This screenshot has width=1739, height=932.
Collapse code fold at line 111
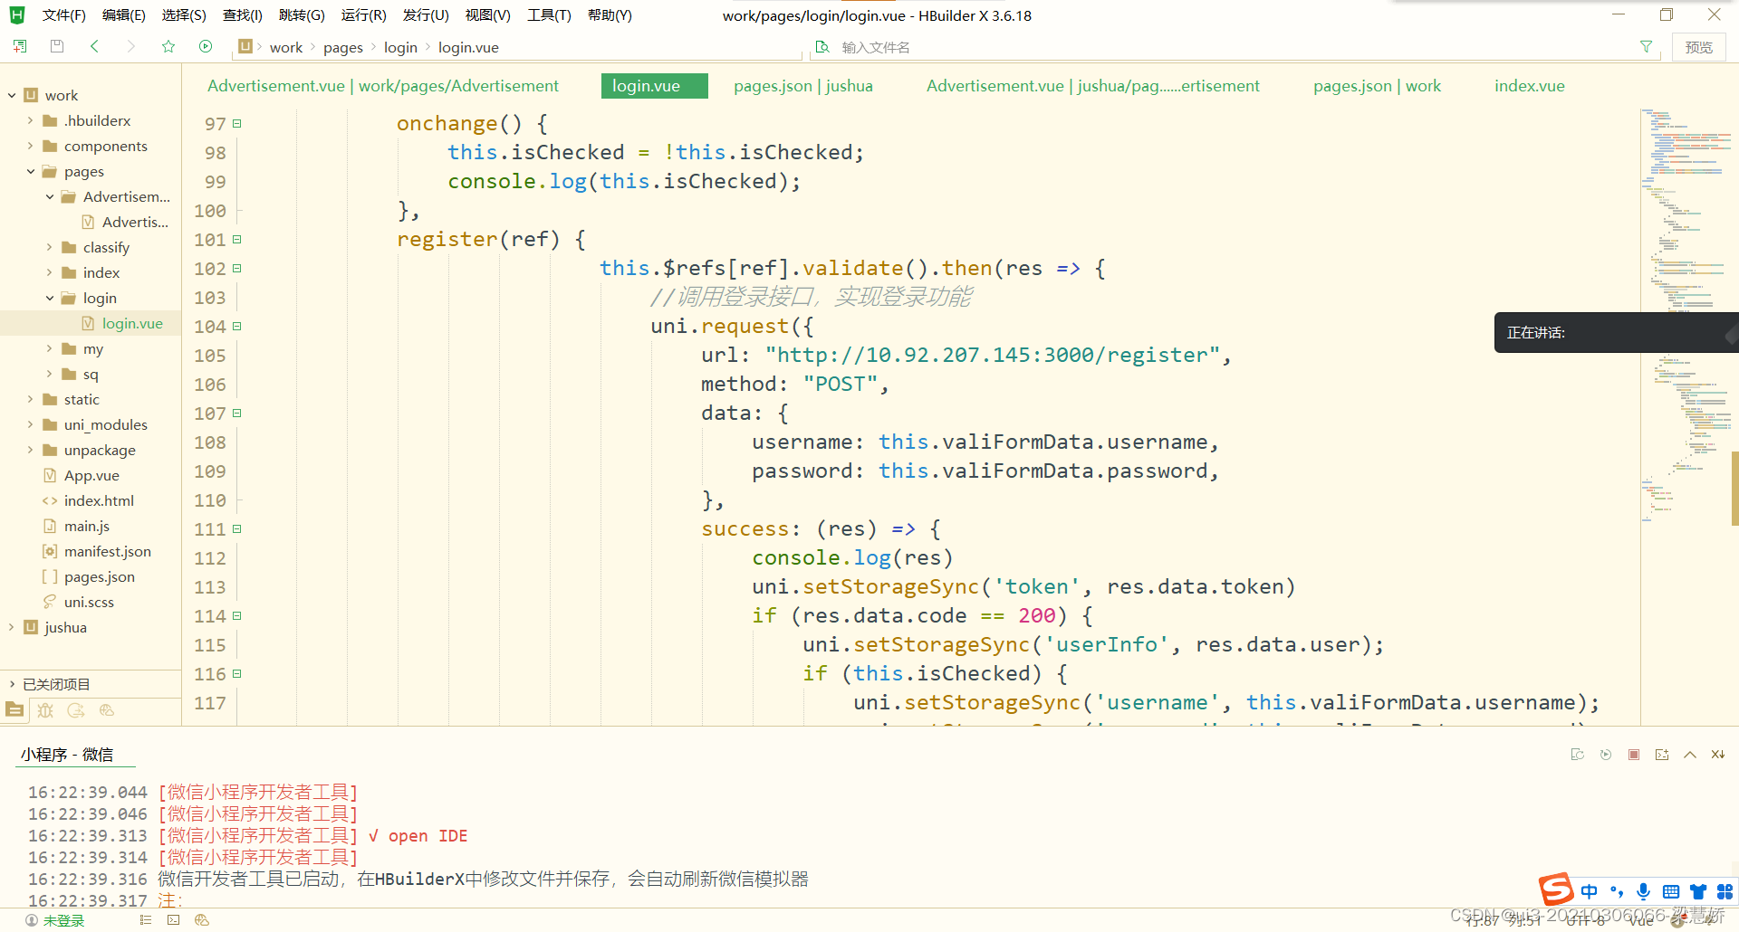coord(237,528)
